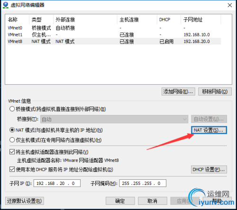Click the 移除网络(O) button
Image resolution: width=237 pixels, height=210 pixels.
coord(215,91)
